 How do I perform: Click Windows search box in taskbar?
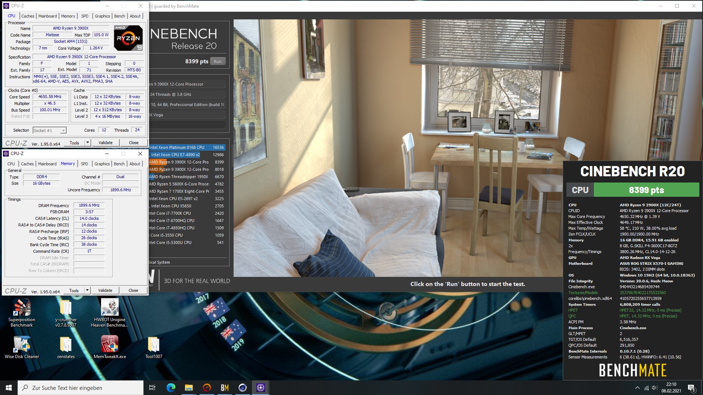click(x=81, y=388)
